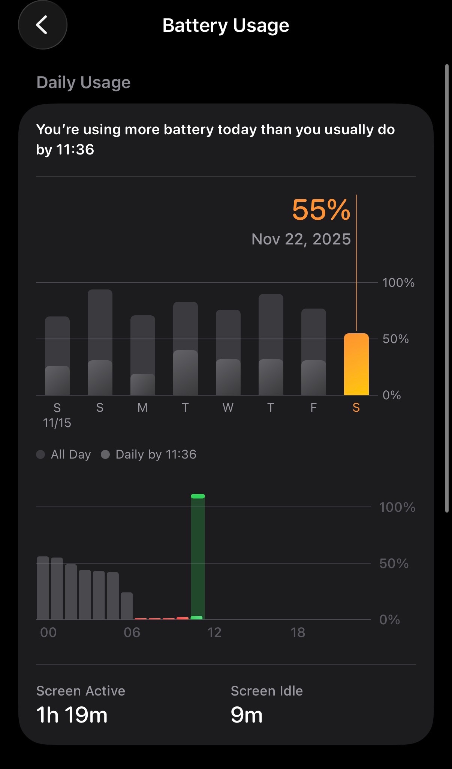This screenshot has height=769, width=452.
Task: Select Friday's battery usage bar
Action: tap(314, 352)
